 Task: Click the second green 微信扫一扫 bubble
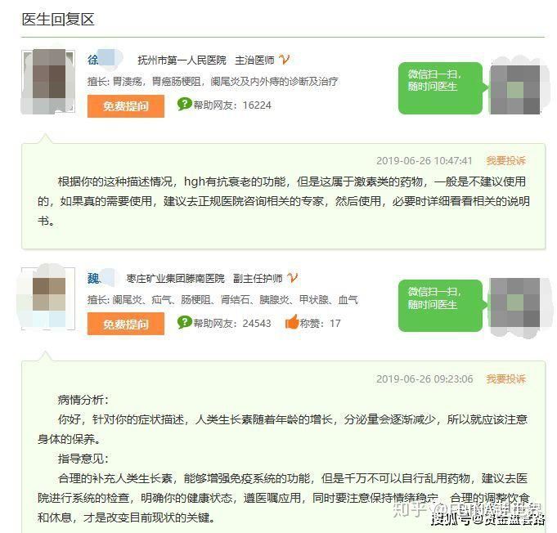click(442, 306)
